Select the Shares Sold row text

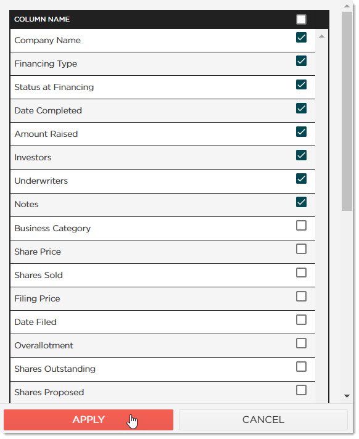tap(39, 275)
